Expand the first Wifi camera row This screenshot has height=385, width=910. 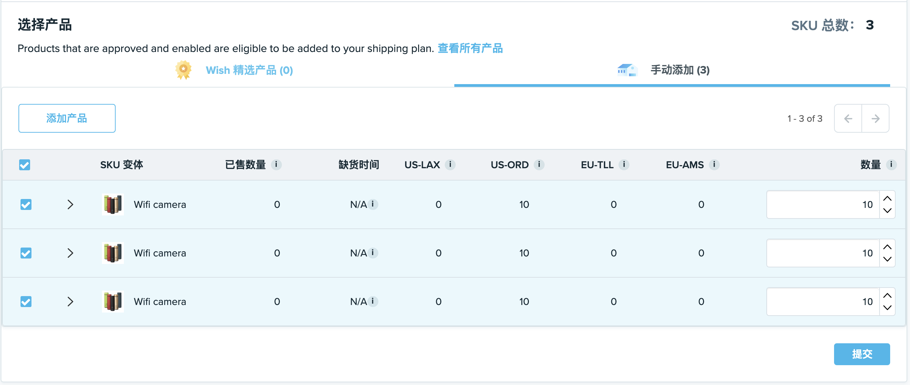coord(71,204)
